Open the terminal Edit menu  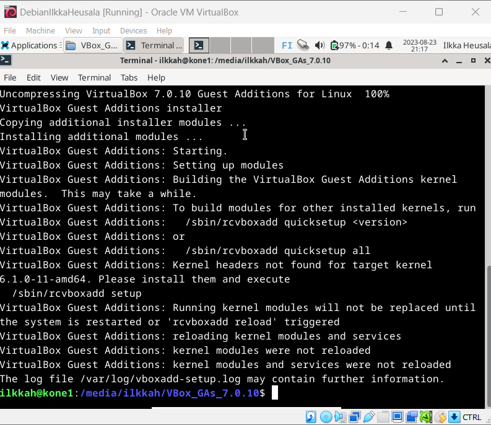coord(33,77)
